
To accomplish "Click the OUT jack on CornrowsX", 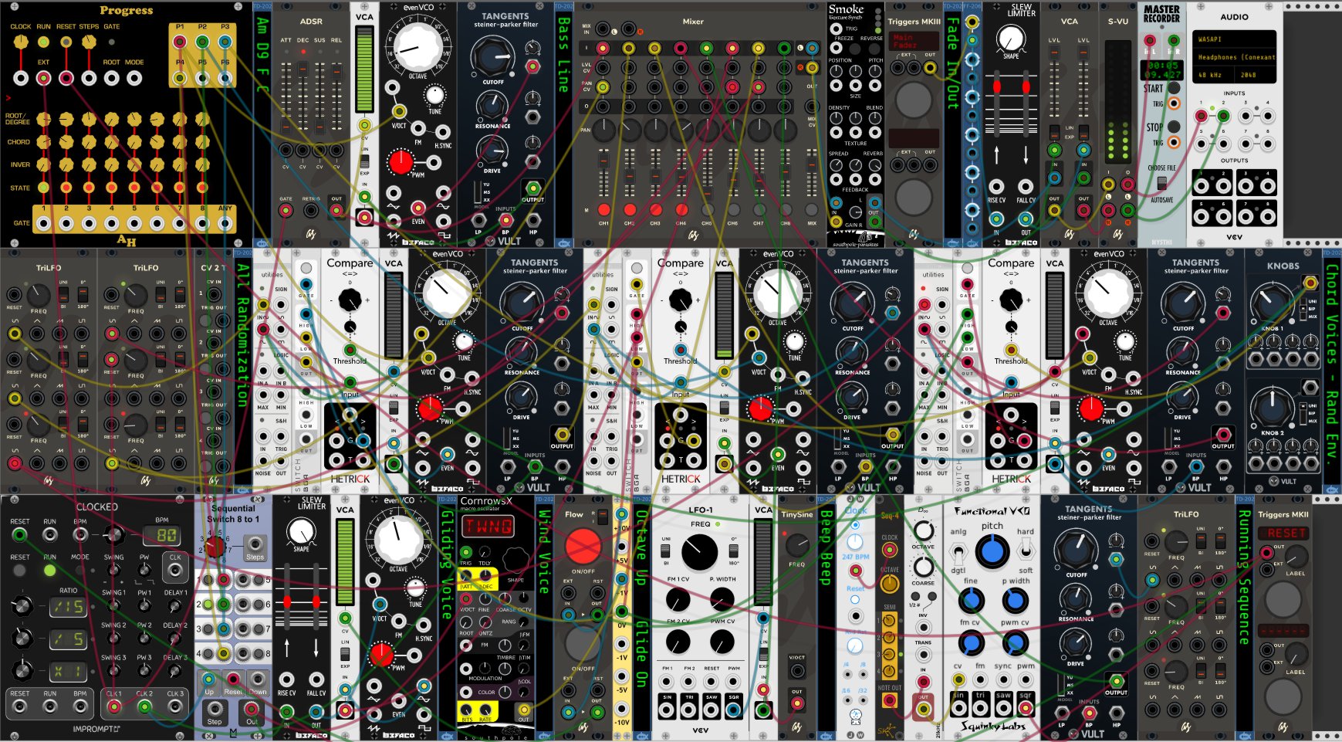I will point(524,709).
